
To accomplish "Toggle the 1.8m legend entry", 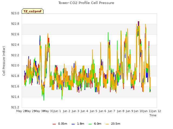I will click(78, 124).
